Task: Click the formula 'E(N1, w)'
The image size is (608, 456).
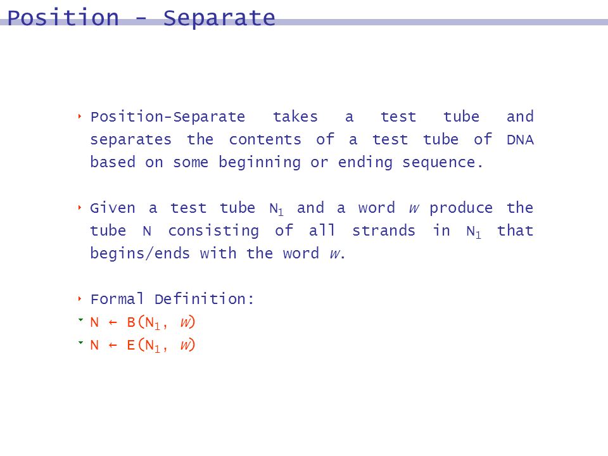Action: [x=161, y=346]
